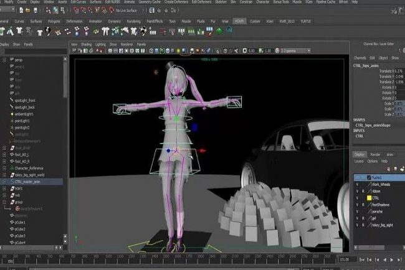405x270 pixels.
Task: Expand foot_AO_R node in Outliner
Action: (x=4, y=161)
